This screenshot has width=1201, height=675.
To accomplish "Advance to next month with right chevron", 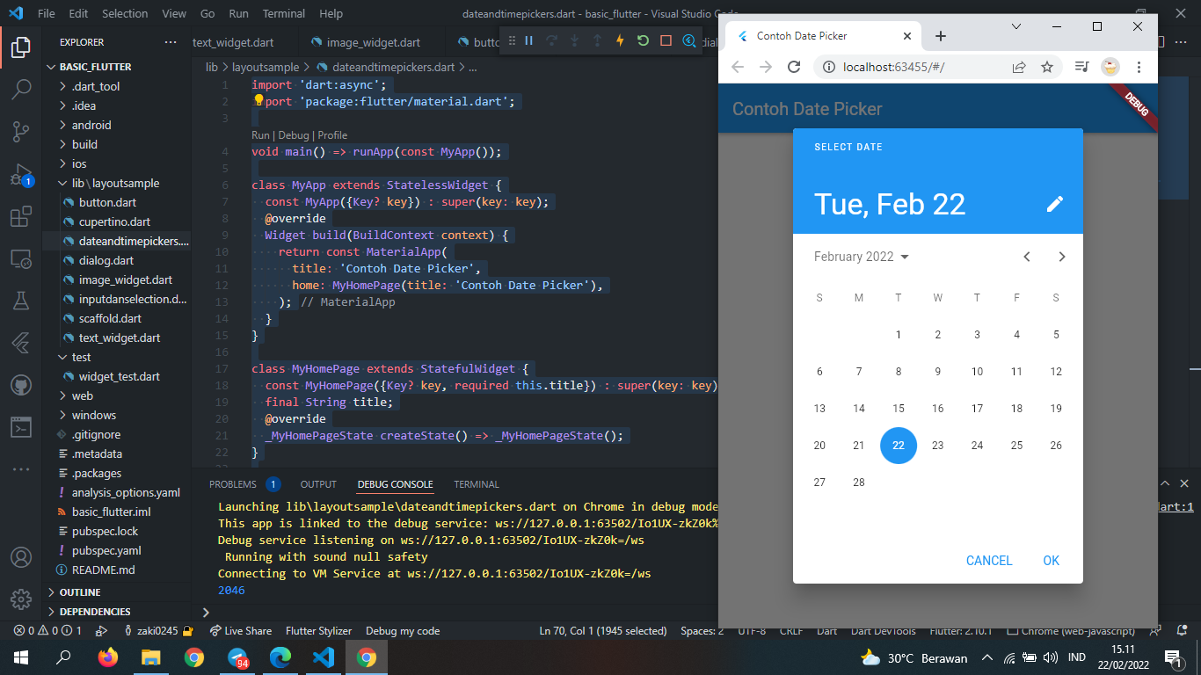I will [x=1061, y=256].
